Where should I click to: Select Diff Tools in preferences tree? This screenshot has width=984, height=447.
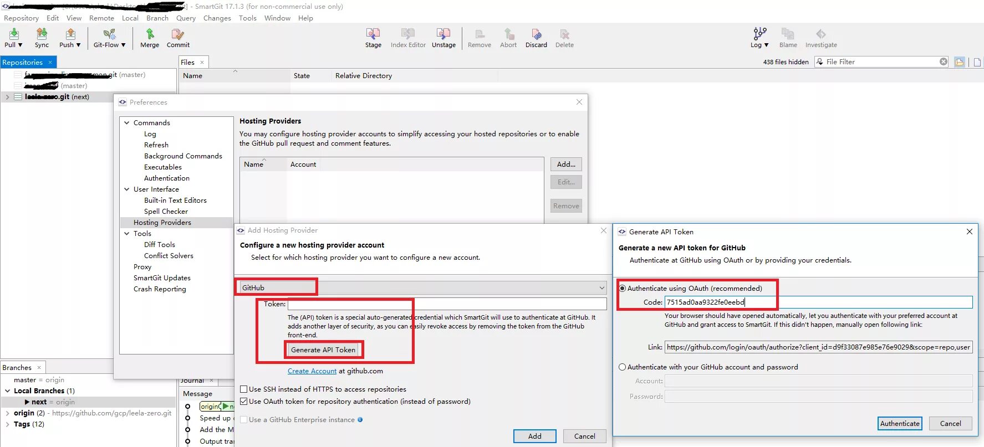(x=159, y=244)
